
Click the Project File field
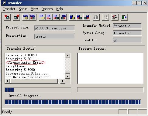(x=55, y=28)
